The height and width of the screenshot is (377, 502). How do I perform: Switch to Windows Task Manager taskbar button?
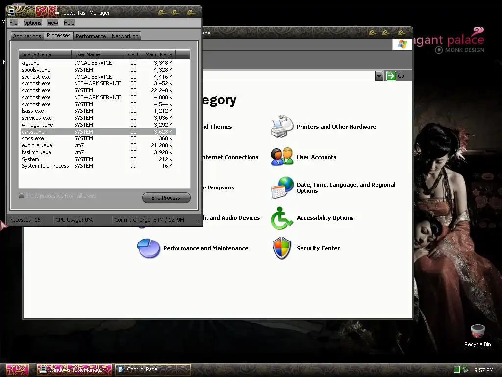tap(75, 370)
